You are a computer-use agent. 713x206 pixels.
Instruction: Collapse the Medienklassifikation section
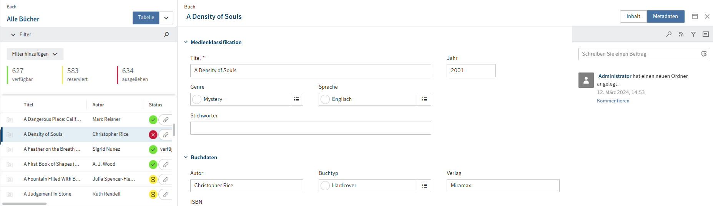point(186,42)
